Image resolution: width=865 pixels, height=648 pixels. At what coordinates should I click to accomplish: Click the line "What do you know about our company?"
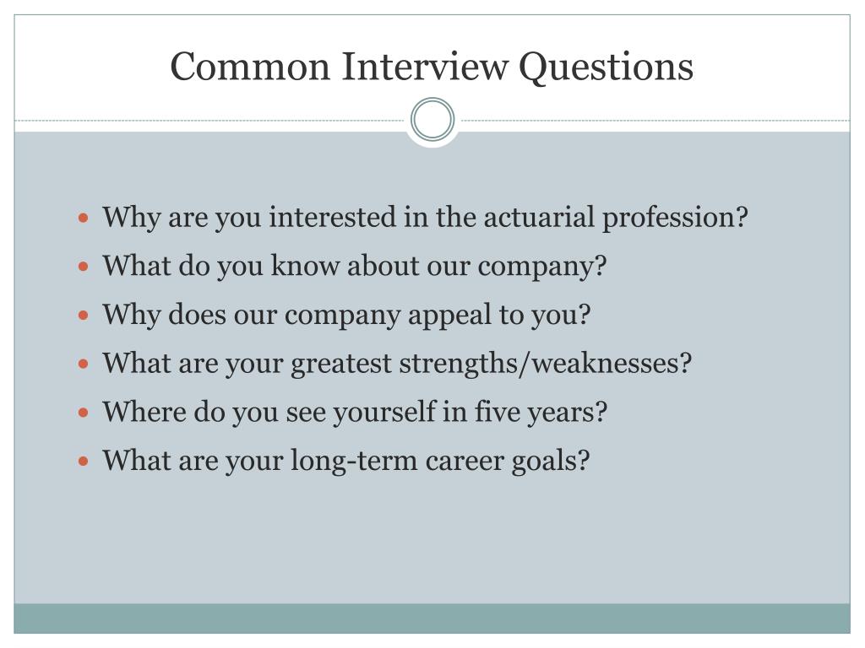355,267
